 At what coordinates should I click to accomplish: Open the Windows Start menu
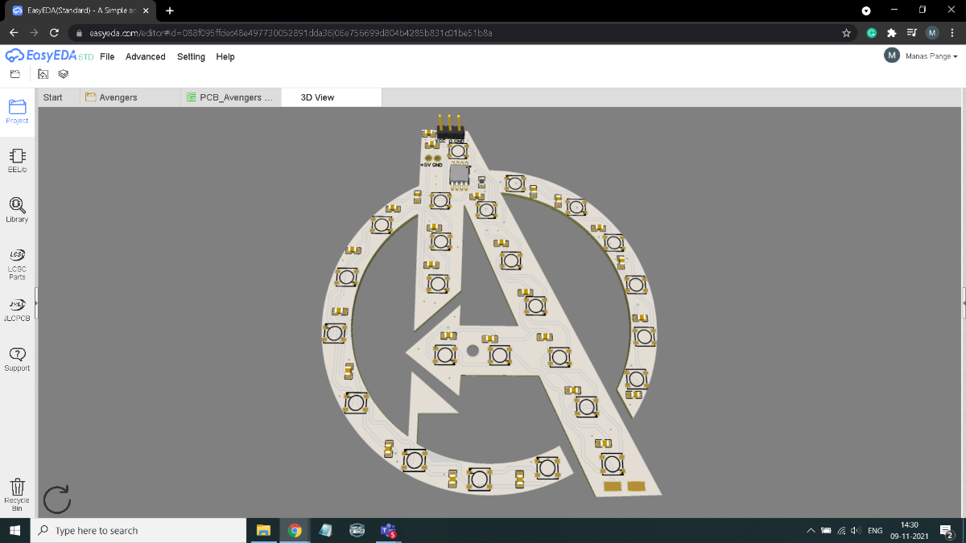pos(14,530)
